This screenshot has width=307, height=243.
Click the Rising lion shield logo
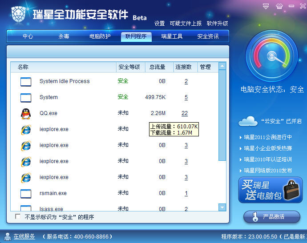(19, 15)
